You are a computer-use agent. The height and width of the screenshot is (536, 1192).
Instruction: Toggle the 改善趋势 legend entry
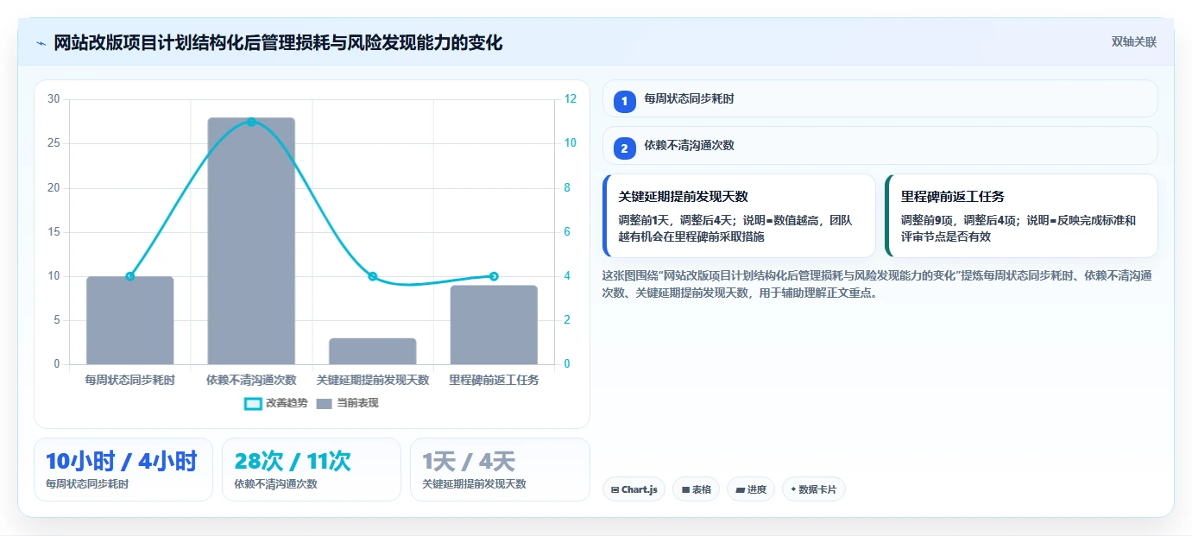(275, 403)
